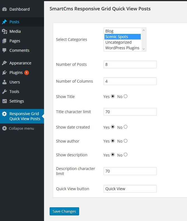Image resolution: width=187 pixels, height=221 pixels.
Task: Select No for Show Title
Action: point(126,96)
